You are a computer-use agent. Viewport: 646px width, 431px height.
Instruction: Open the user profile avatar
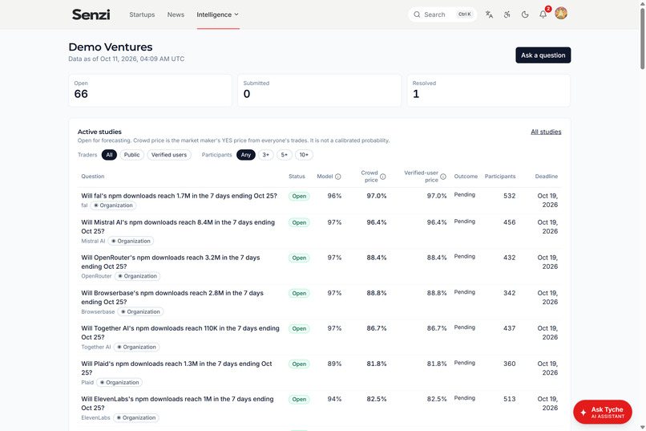click(x=561, y=13)
